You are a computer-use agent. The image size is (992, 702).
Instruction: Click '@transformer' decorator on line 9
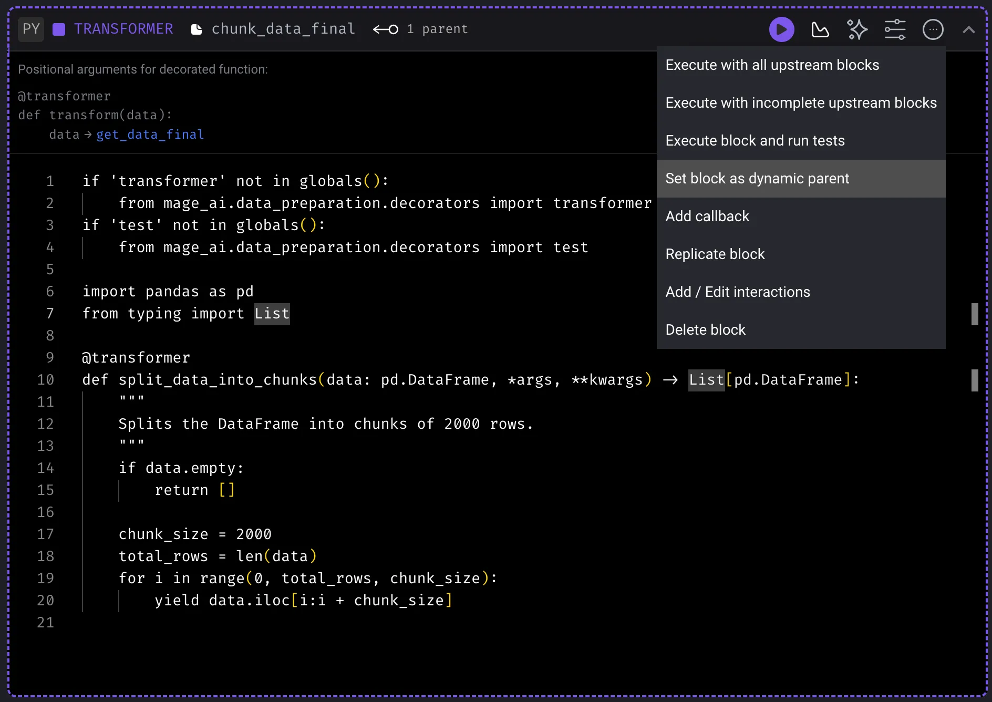coord(136,358)
